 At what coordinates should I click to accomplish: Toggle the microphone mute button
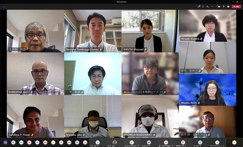(224, 7)
